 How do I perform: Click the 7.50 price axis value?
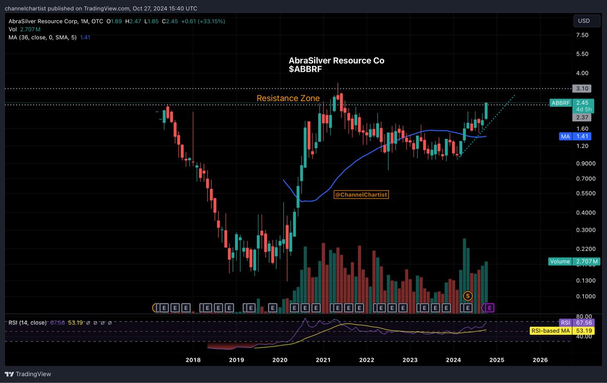(x=582, y=35)
